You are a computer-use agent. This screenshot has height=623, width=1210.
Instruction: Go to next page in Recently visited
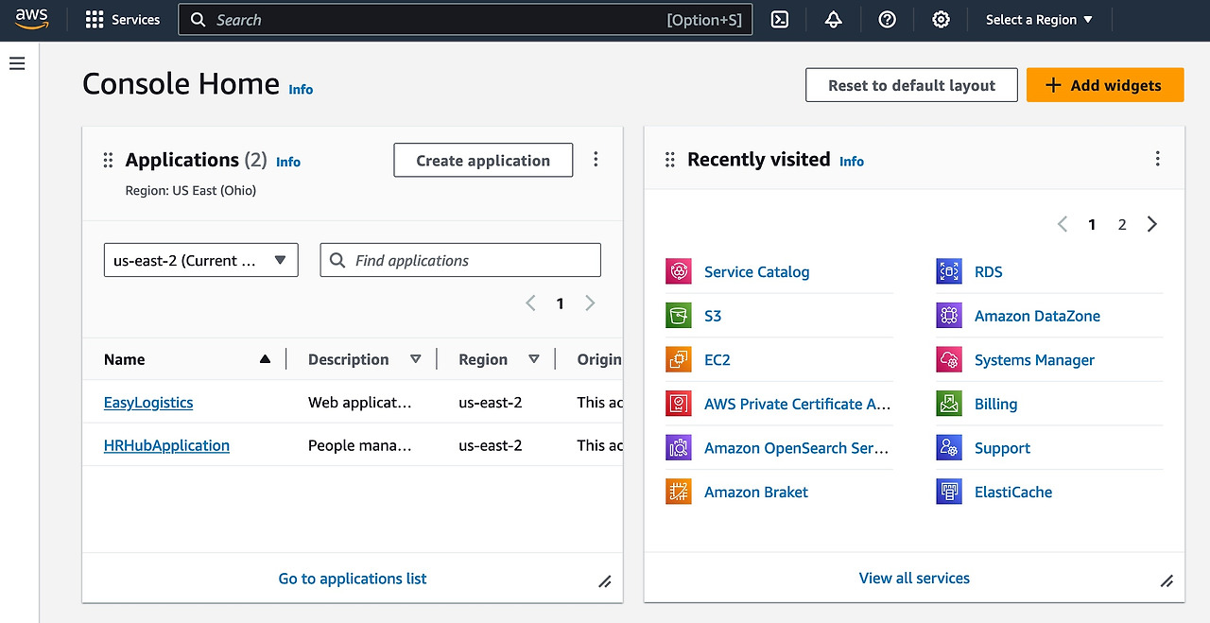(x=1151, y=224)
